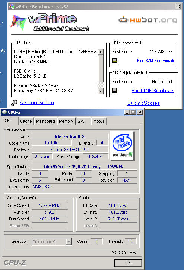Click 'Frequency: 166,1 MHz @ 3-3-3-7' line
The image size is (184, 270).
point(43,91)
